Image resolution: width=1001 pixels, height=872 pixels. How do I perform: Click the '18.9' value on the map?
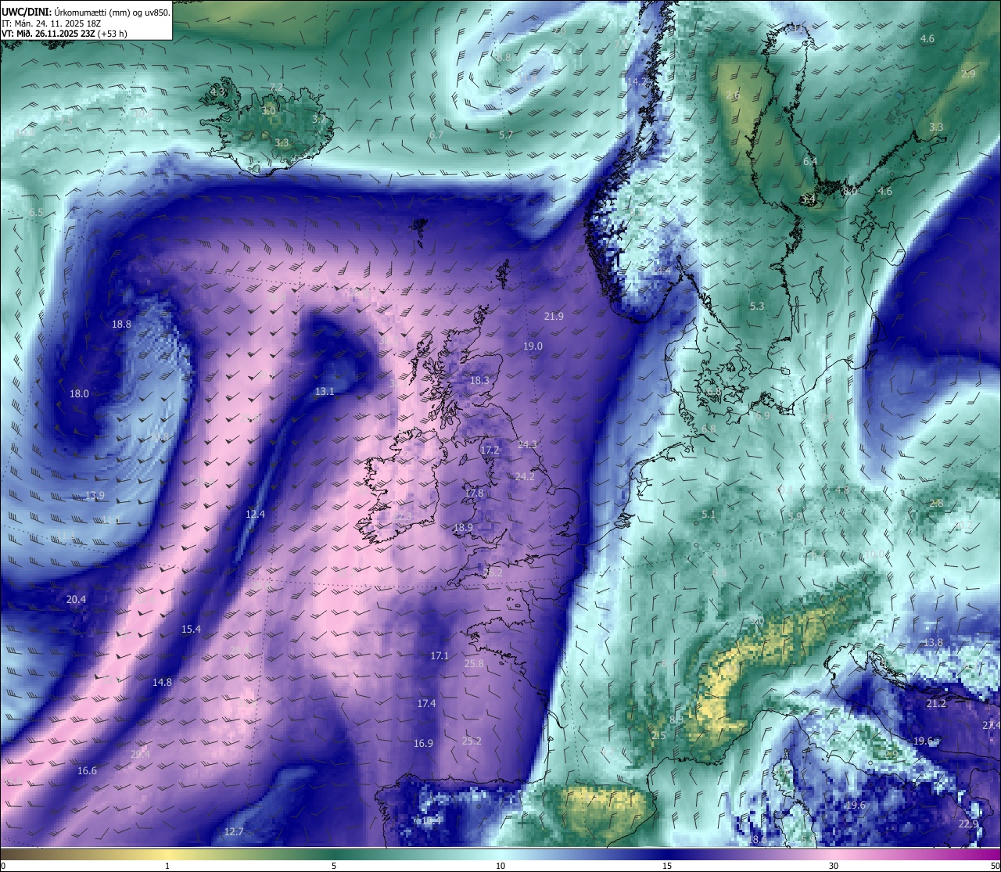tap(463, 528)
